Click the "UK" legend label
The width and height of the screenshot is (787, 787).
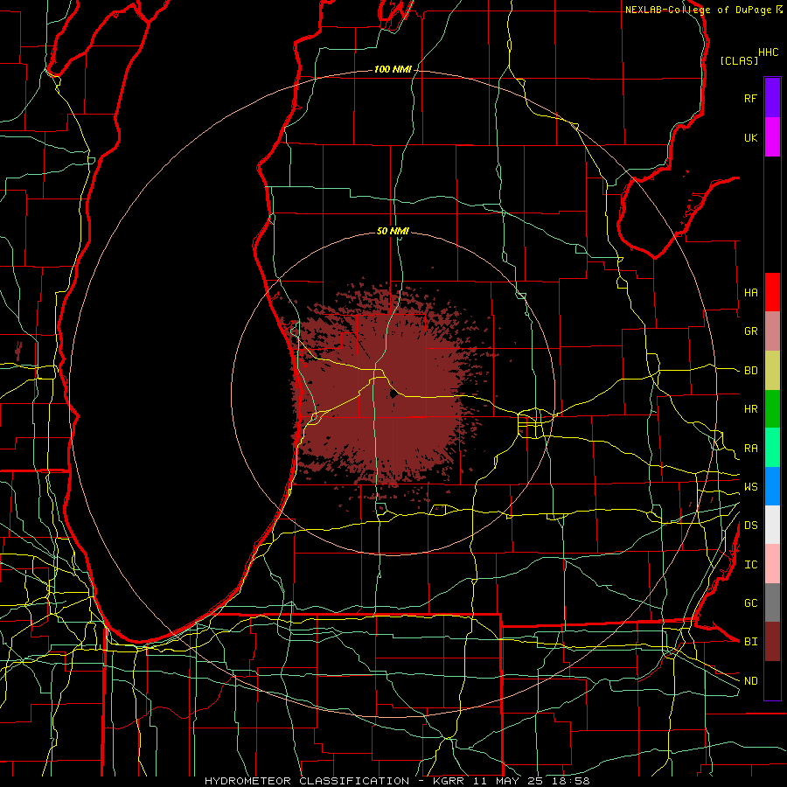click(750, 138)
